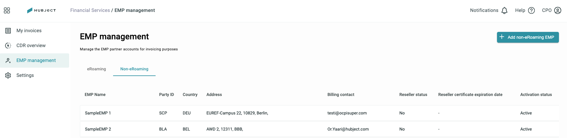The height and width of the screenshot is (138, 567).
Task: Click the My invoices list icon
Action: pos(8,31)
